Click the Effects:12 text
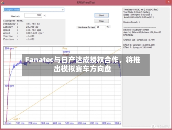The image size is (172, 130). tap(128, 35)
